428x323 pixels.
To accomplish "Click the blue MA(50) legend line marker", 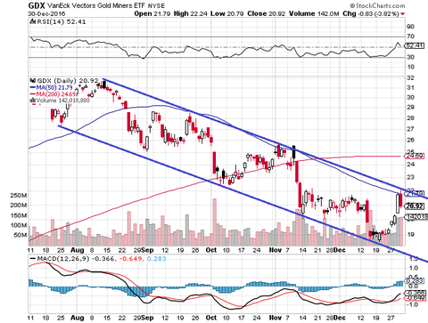I will [33, 88].
